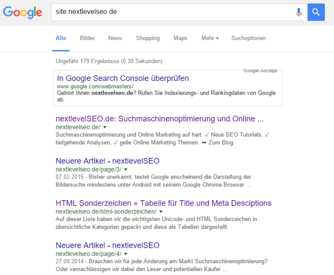Expand arrow next to nextlevelseo.de/ URL
Screen dimensions: 334x275
point(105,127)
